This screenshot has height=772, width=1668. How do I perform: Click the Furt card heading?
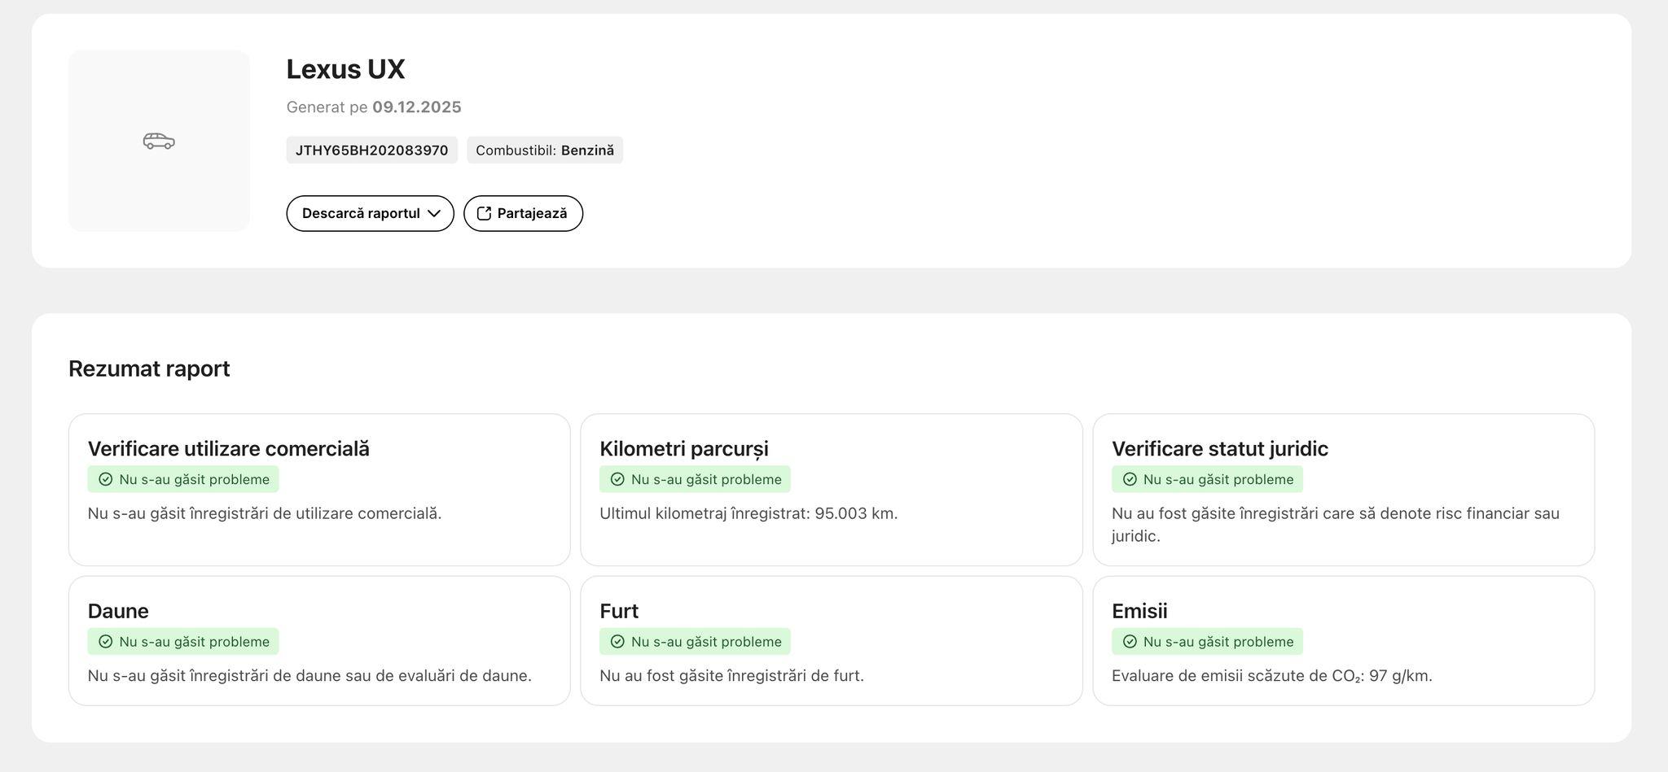pyautogui.click(x=619, y=611)
